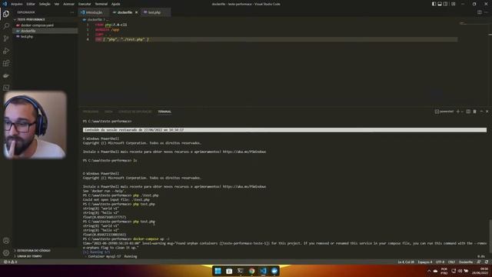Maximize the terminal panel size
This screenshot has width=492, height=277.
[481, 112]
